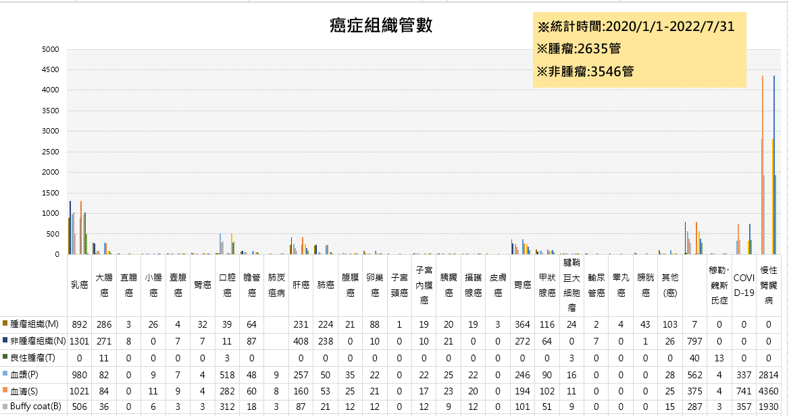Select the 子宮內膜癌 category label
This screenshot has height=416, width=789.
click(424, 285)
